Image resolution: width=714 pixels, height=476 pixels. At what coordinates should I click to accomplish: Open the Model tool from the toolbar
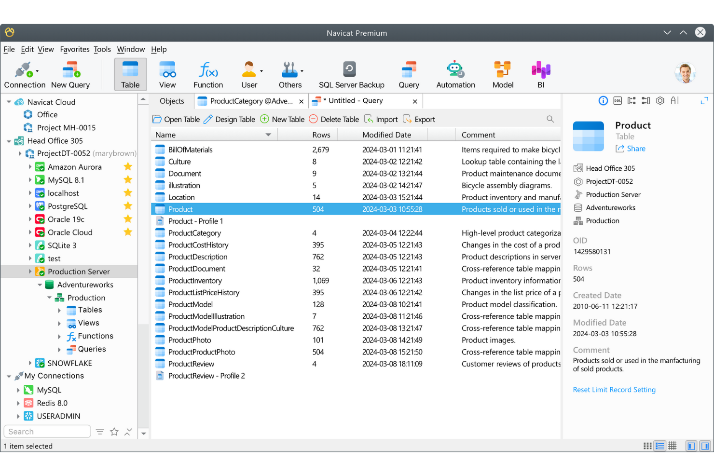pos(502,74)
